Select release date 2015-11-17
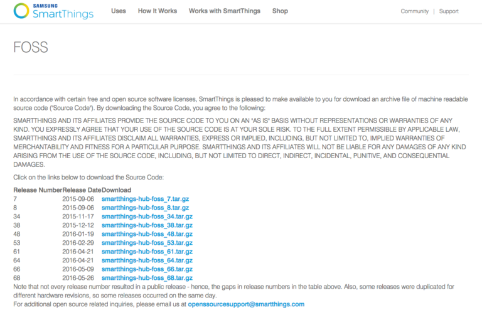Screen dimensions: 482x310 point(78,216)
